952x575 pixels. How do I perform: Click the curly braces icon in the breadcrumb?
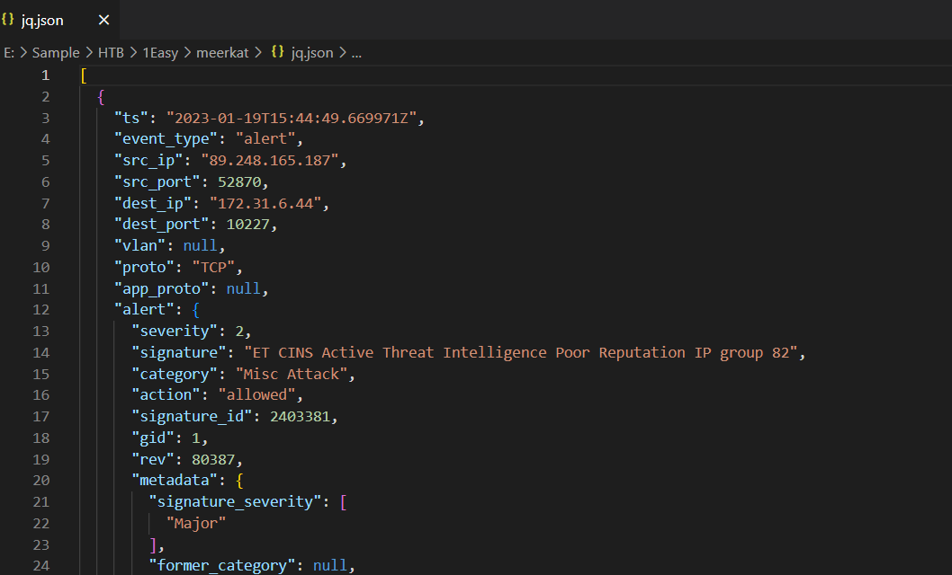coord(278,53)
